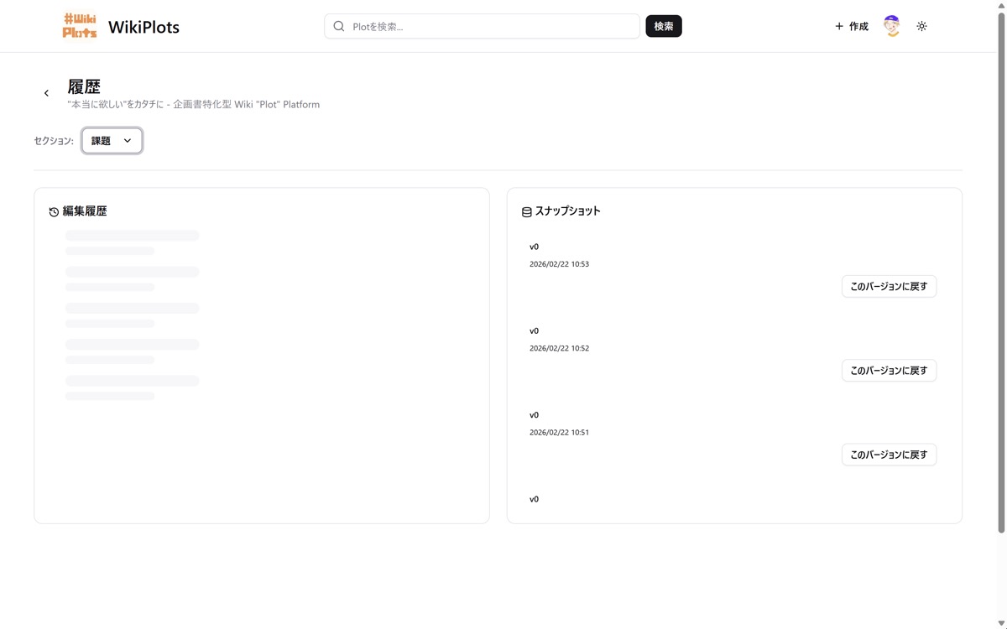Toggle the sun theme icon

[921, 26]
